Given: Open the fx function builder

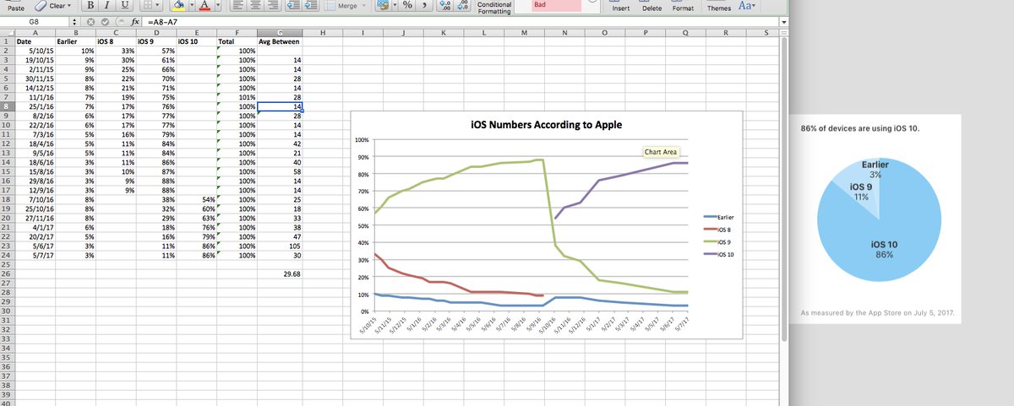Looking at the screenshot, I should (135, 20).
